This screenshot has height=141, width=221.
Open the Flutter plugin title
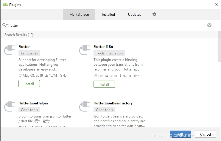[x=24, y=47]
